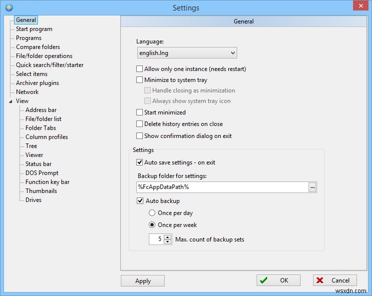Open Tree settings under View
This screenshot has height=296, width=372.
pyautogui.click(x=31, y=146)
